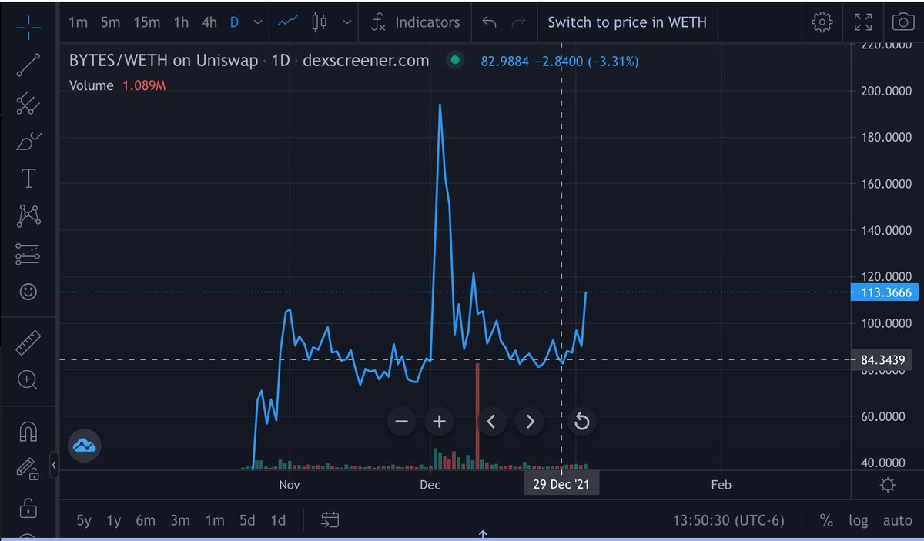
Task: Click the 29 Dec '21 date label
Action: pyautogui.click(x=561, y=484)
